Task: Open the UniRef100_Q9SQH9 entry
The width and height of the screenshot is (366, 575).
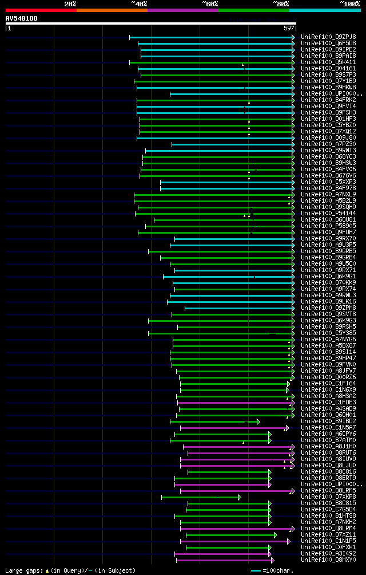Action: coord(328,207)
